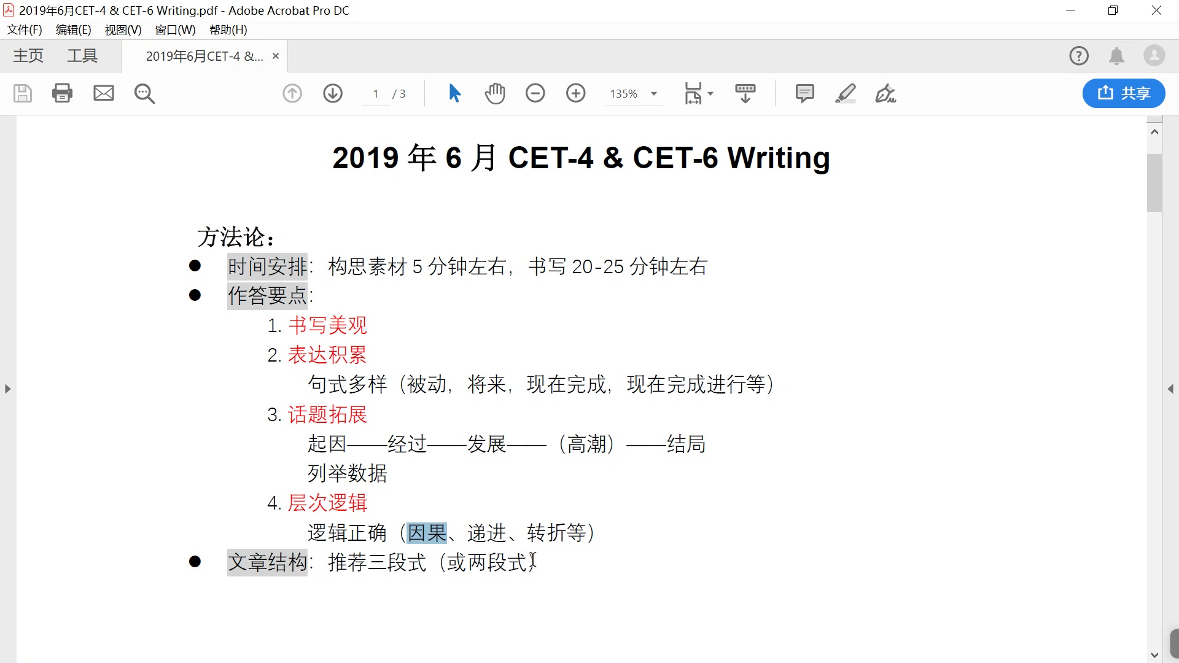Open the 窗口(W) menu
The height and width of the screenshot is (663, 1179).
click(x=175, y=29)
